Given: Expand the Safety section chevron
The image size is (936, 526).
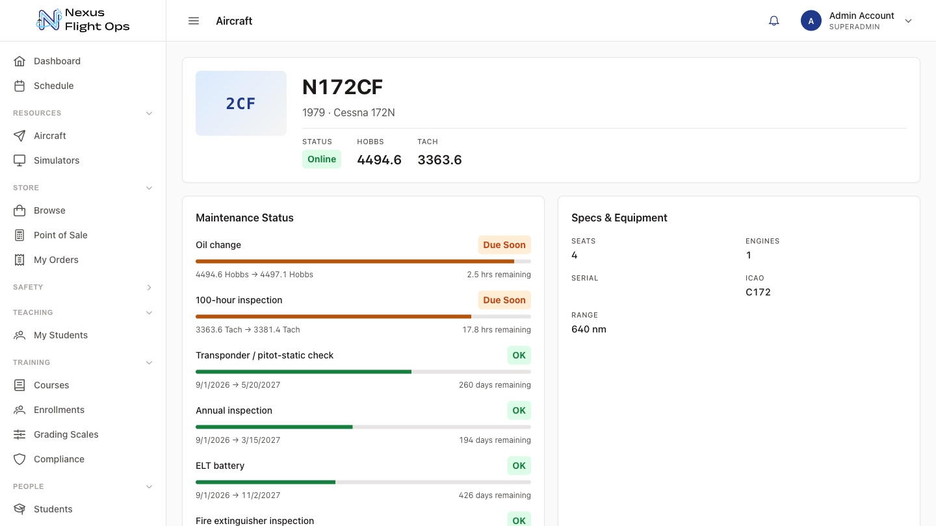Looking at the screenshot, I should tap(149, 287).
